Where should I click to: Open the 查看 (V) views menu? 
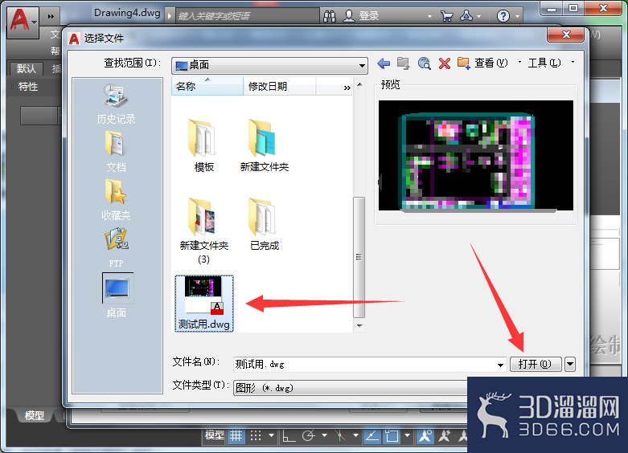(x=491, y=63)
